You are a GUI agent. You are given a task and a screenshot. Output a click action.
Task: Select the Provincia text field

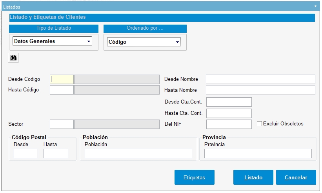point(258,154)
